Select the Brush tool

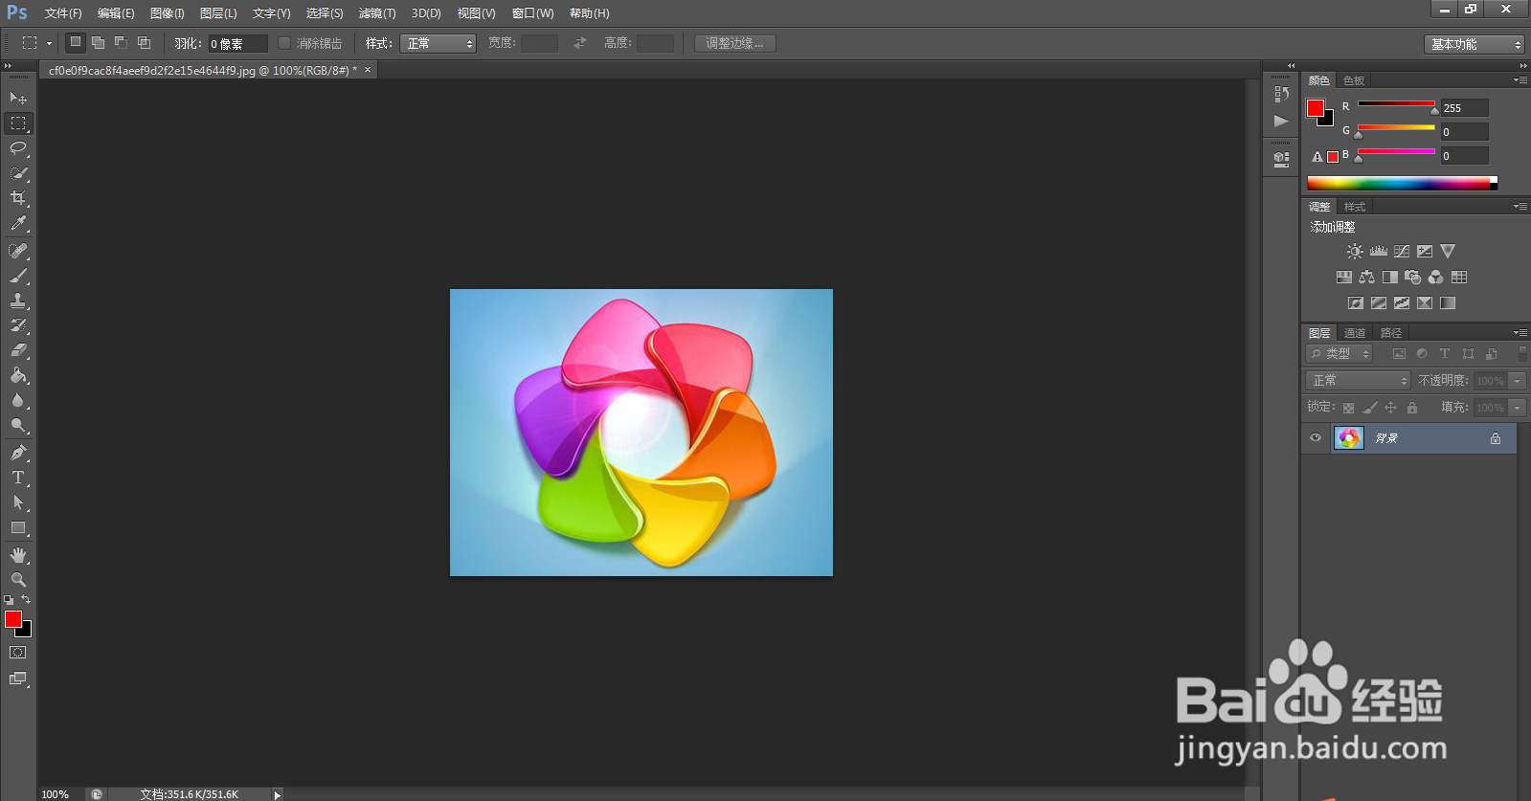pyautogui.click(x=18, y=276)
